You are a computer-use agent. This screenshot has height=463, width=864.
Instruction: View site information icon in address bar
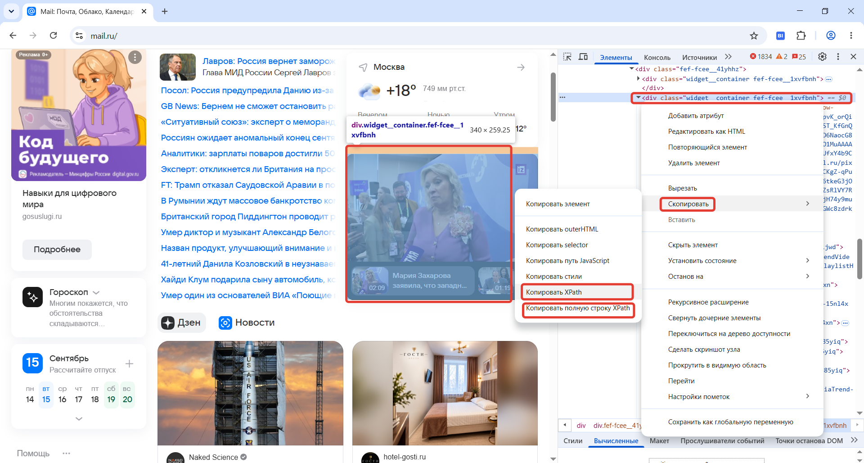[x=79, y=36]
